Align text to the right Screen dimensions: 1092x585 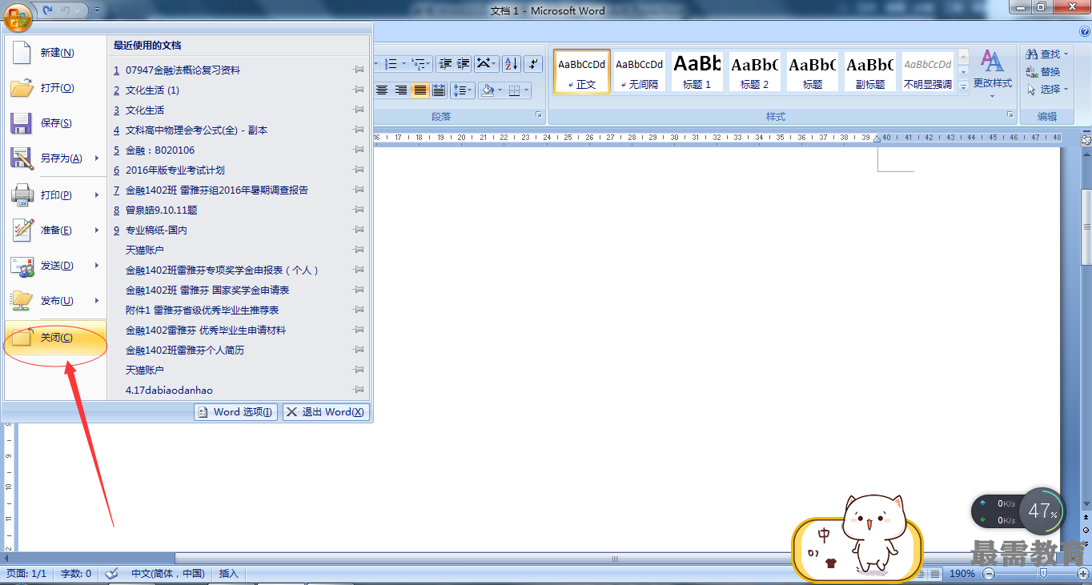[401, 90]
